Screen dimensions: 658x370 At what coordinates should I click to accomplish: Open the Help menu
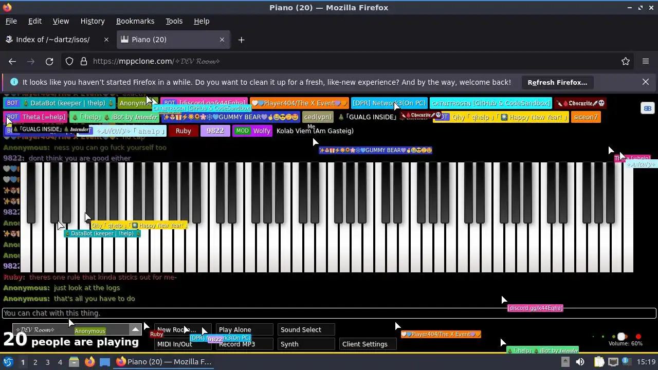pos(202,21)
